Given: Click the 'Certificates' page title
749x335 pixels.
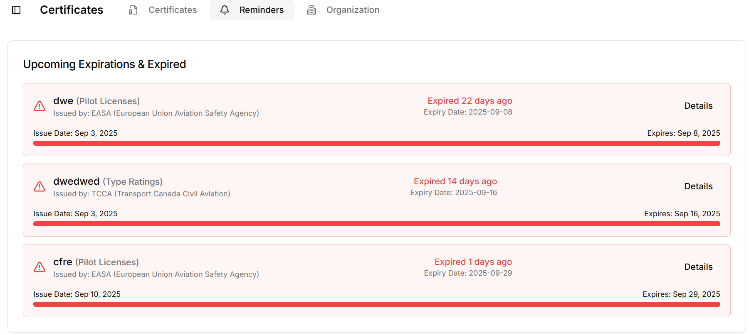Looking at the screenshot, I should pos(72,10).
